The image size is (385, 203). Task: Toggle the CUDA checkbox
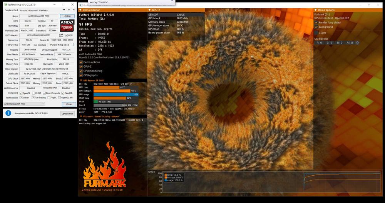(x=33, y=93)
